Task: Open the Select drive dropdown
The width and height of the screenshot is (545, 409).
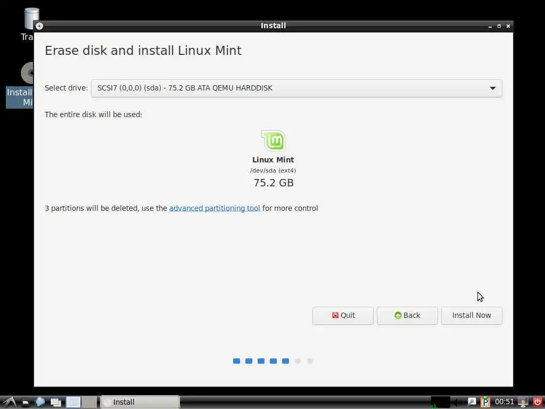Action: [x=296, y=88]
